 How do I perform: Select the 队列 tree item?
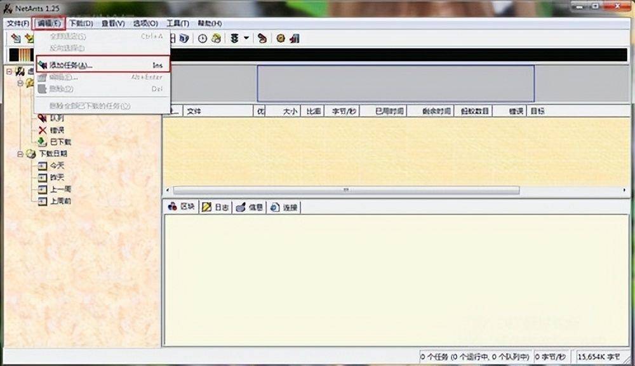pyautogui.click(x=57, y=118)
